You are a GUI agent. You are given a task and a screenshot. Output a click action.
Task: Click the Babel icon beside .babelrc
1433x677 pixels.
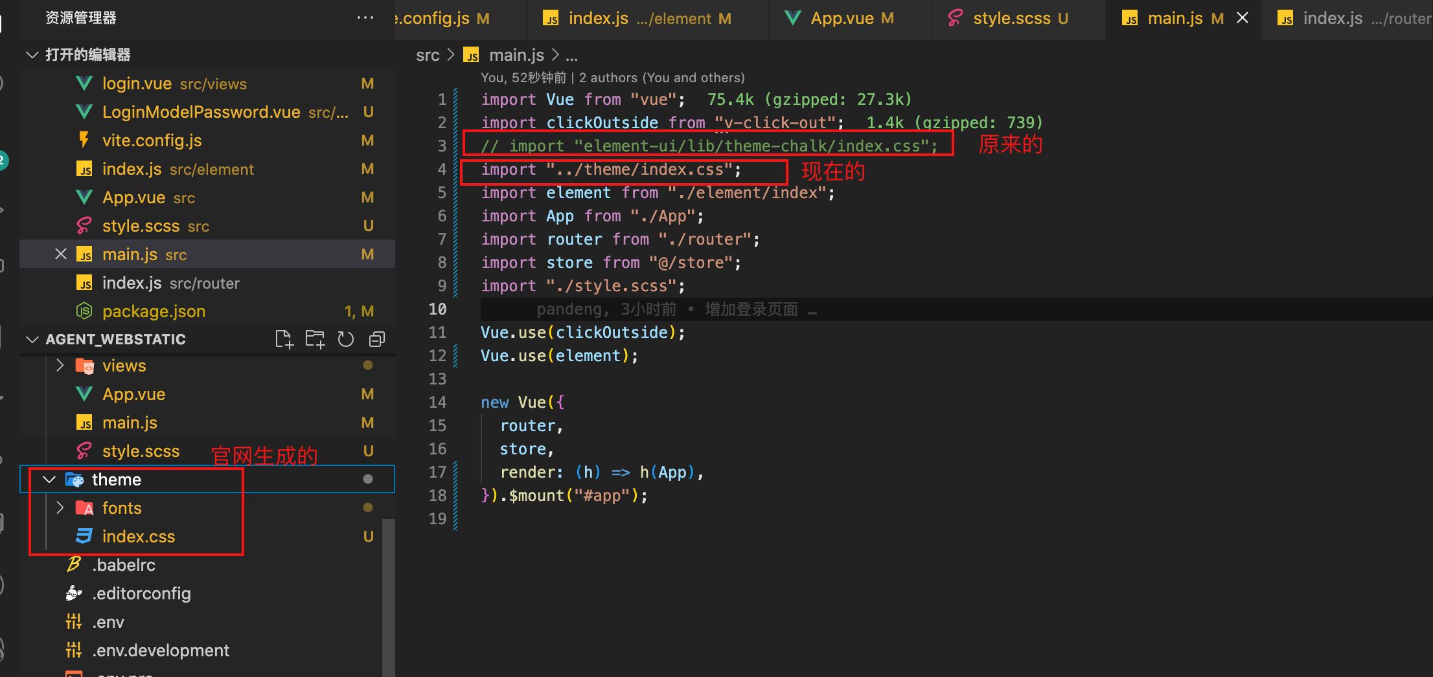click(x=74, y=564)
